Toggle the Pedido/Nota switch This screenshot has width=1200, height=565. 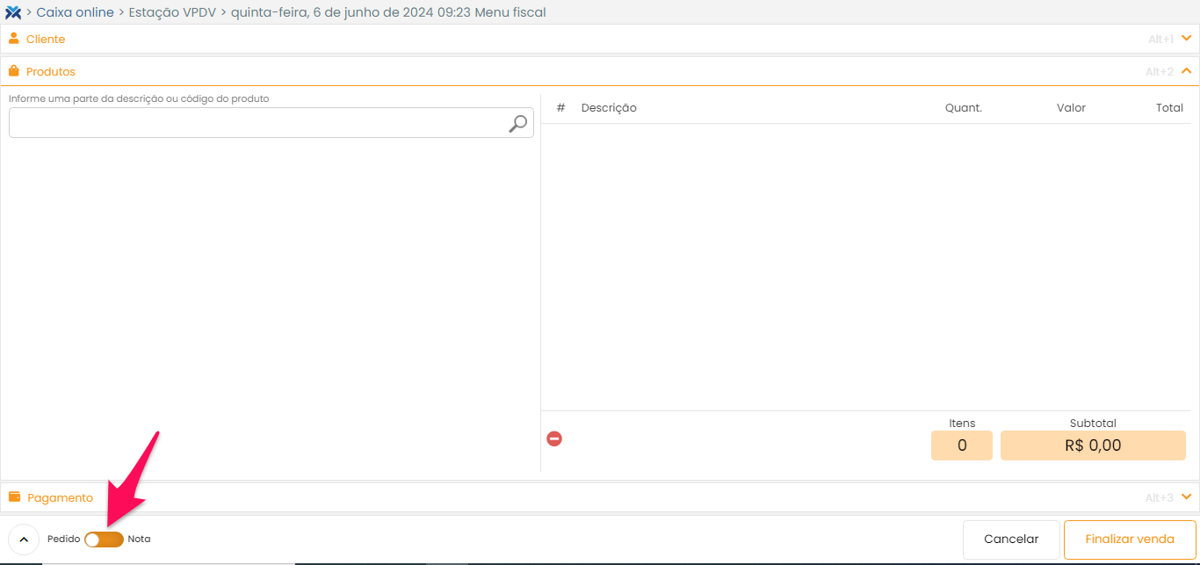104,539
